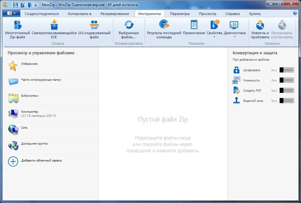Click the Многотомный Zip-файл icon
This screenshot has height=203, width=301.
tap(18, 25)
